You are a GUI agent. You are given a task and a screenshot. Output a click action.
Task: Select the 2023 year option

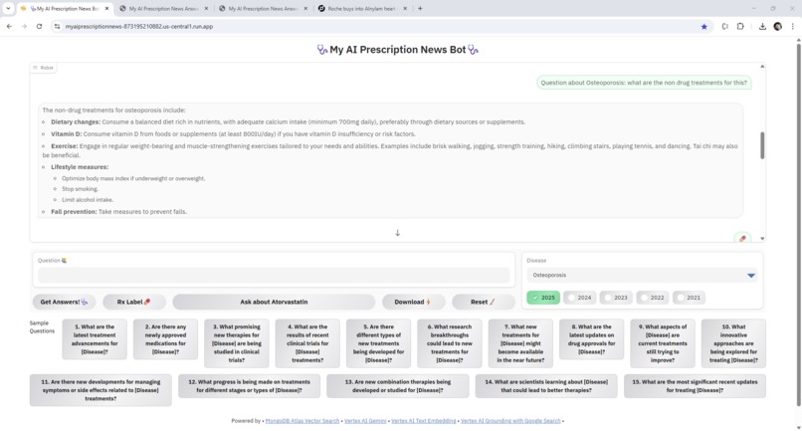pyautogui.click(x=616, y=298)
